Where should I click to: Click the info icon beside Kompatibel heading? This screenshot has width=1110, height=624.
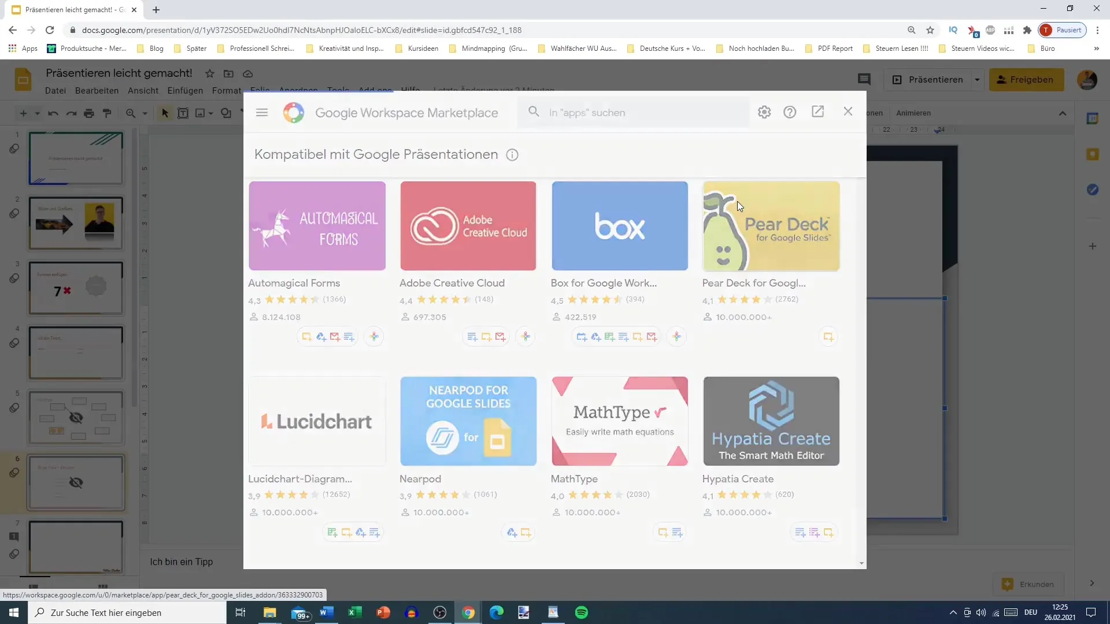[x=512, y=155]
